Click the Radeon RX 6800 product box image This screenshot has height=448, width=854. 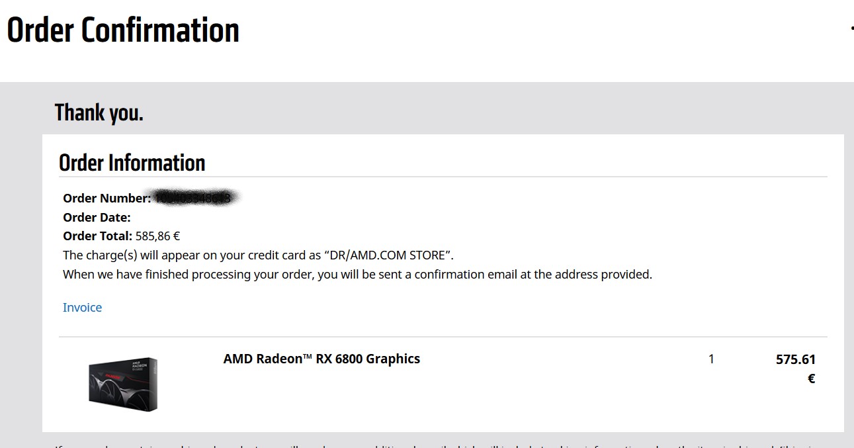tap(123, 384)
